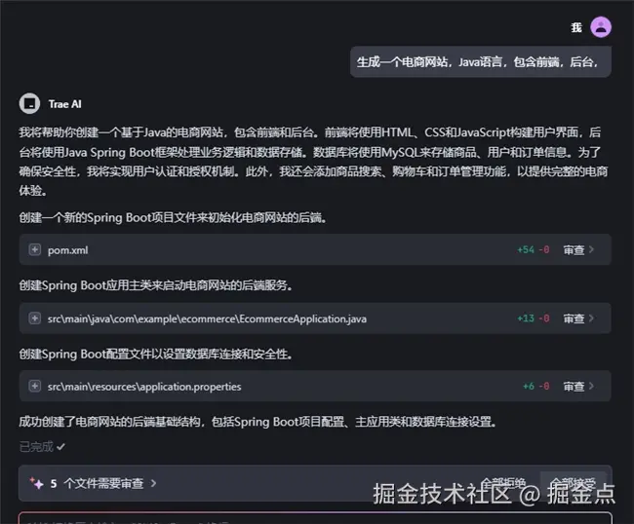
Task: Click 全部接受 accept all button
Action: click(574, 483)
